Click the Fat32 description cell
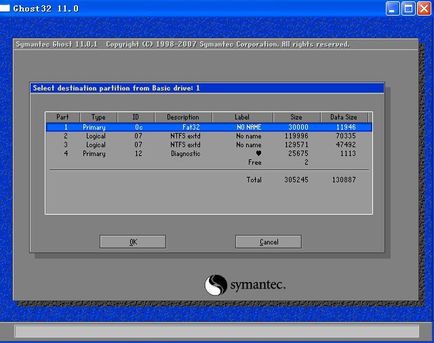Image resolution: width=434 pixels, height=343 pixels. (191, 127)
